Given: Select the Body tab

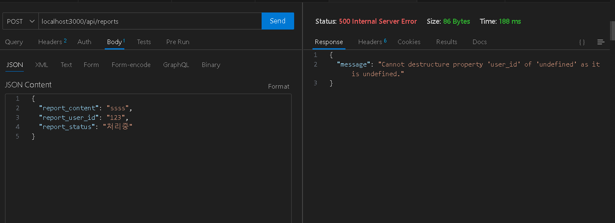Looking at the screenshot, I should (115, 42).
